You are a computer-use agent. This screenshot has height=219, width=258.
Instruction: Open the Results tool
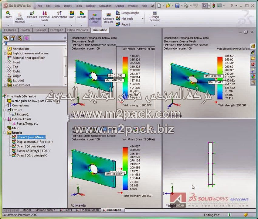[x=82, y=15]
